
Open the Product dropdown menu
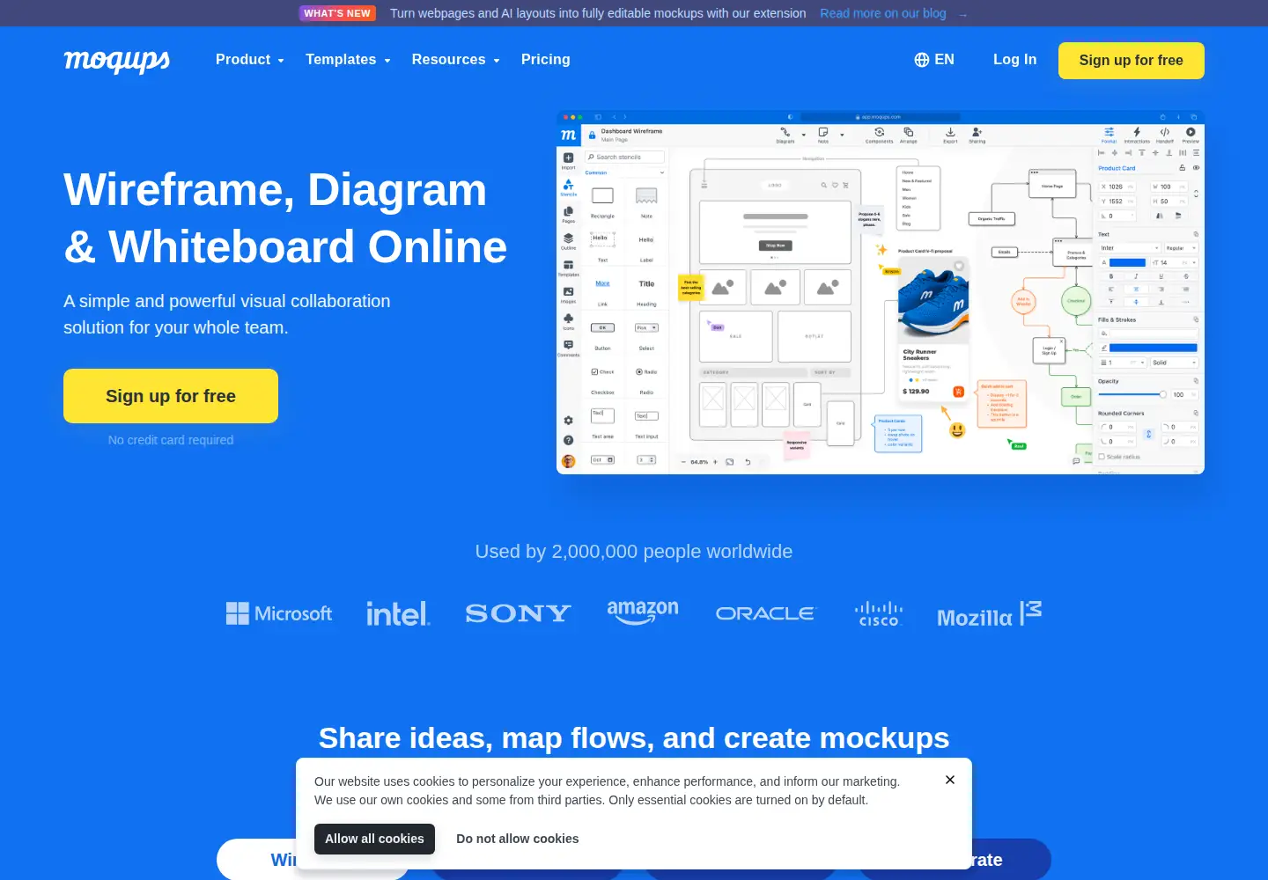click(250, 60)
